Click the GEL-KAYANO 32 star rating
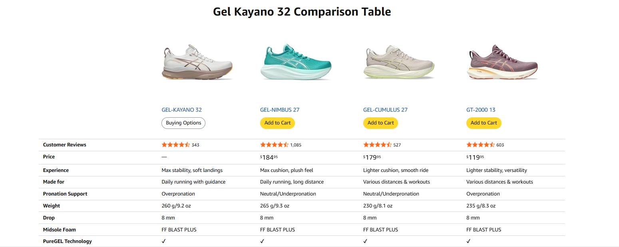 coord(175,145)
